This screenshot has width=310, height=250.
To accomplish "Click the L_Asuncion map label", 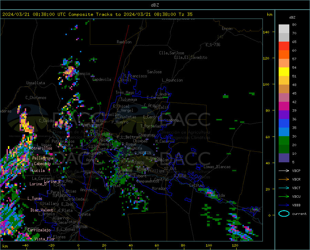I will pos(172,80).
